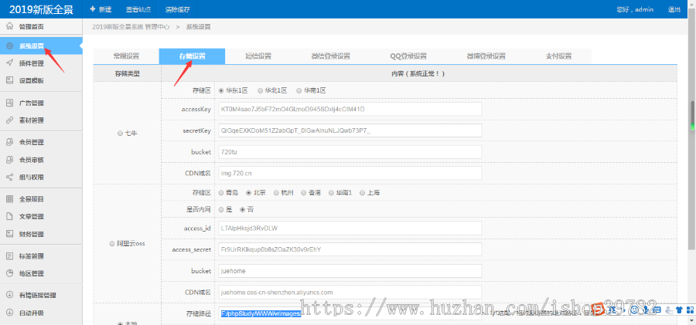Open 广告管理 via its sidebar icon
This screenshot has height=325, width=696.
[9, 103]
